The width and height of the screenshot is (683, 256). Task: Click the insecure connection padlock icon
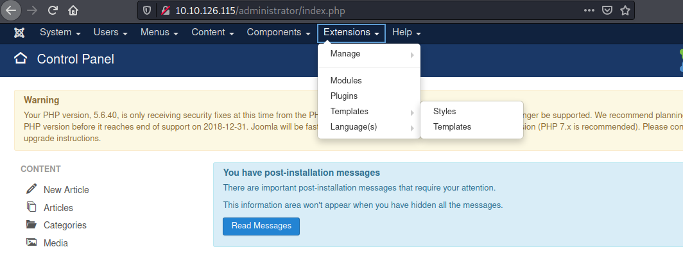tap(165, 10)
